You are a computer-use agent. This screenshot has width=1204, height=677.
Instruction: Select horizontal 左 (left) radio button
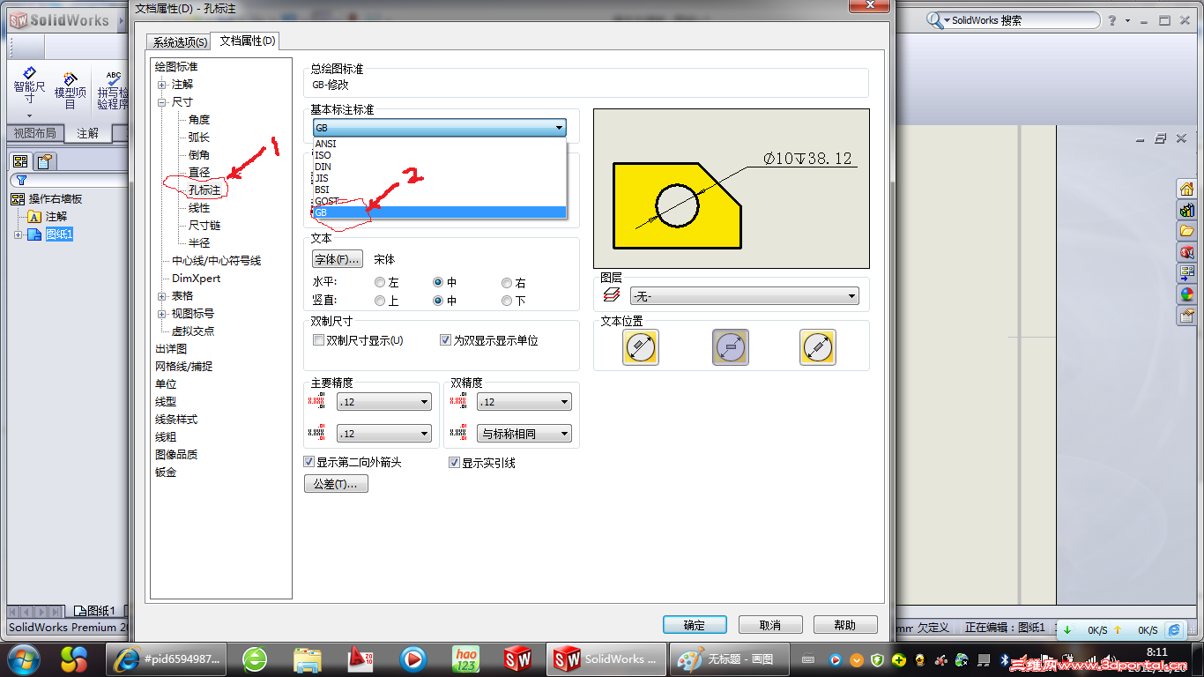380,283
